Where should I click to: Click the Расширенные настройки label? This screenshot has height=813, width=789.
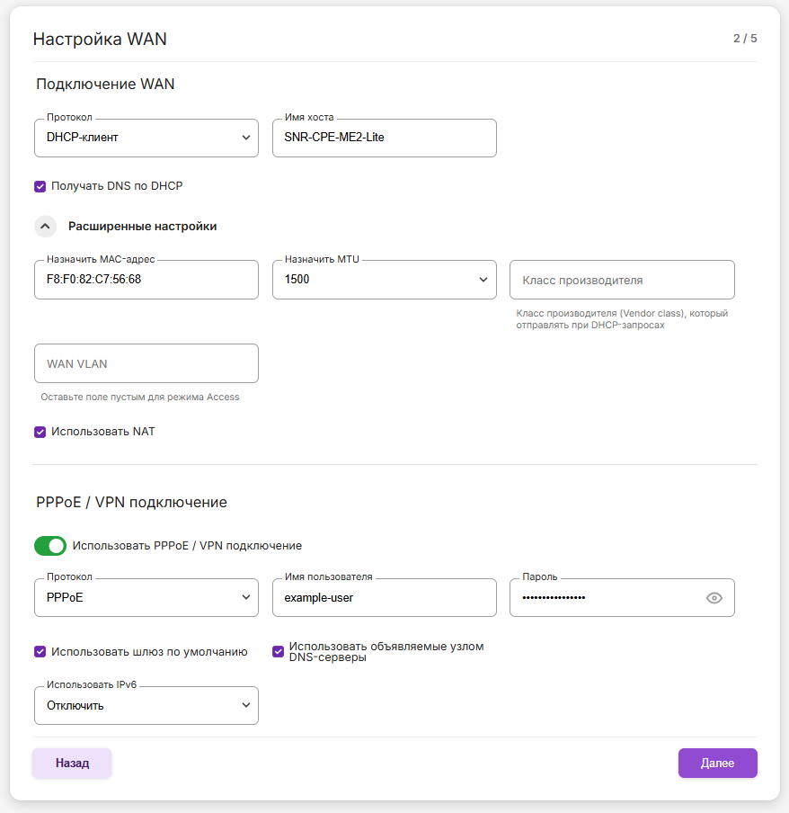pos(142,227)
